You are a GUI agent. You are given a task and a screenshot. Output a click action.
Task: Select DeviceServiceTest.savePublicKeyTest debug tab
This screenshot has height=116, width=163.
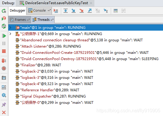pyautogui.click(x=55, y=3)
